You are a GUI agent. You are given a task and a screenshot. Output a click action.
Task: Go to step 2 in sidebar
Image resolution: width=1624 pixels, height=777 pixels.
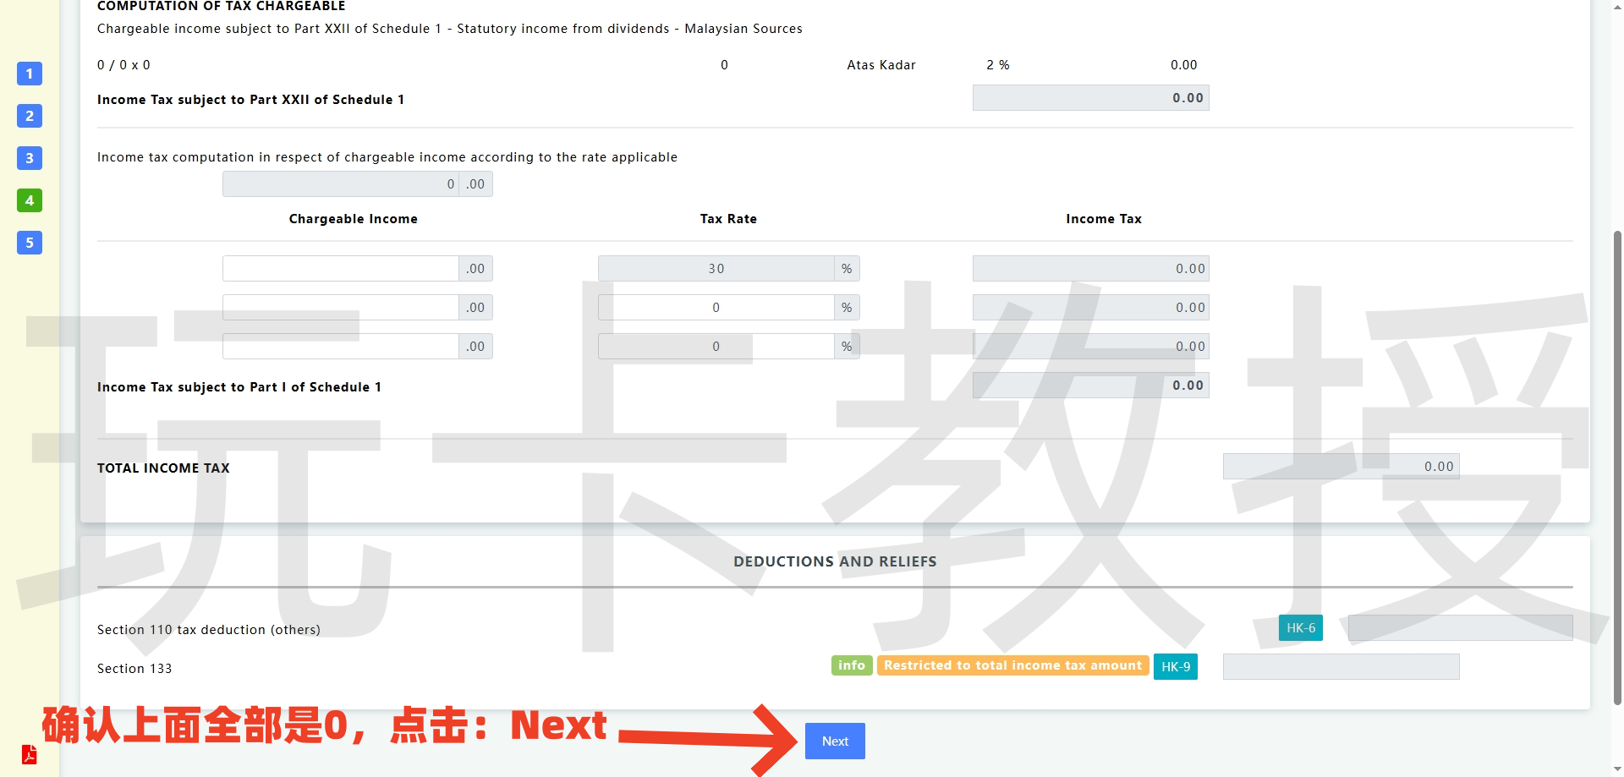click(30, 116)
